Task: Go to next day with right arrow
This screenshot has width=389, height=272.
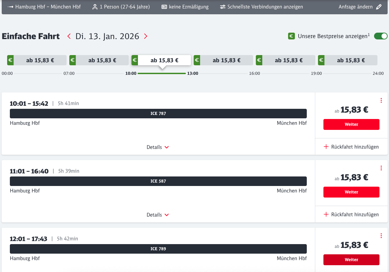Action: coord(146,36)
